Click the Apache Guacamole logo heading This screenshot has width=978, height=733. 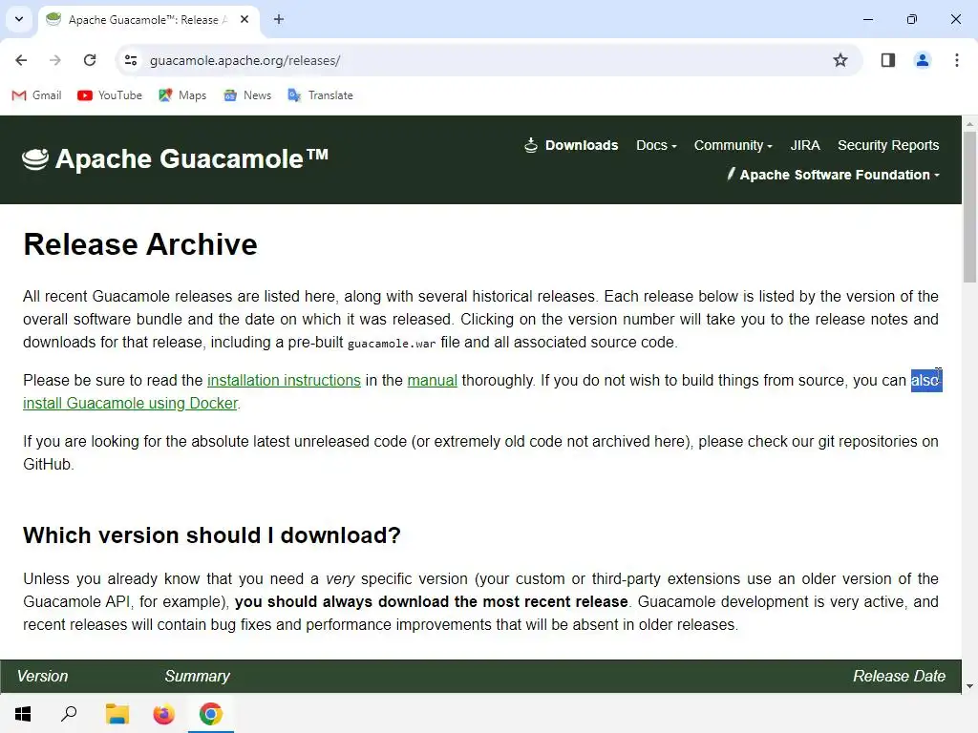[x=176, y=159]
